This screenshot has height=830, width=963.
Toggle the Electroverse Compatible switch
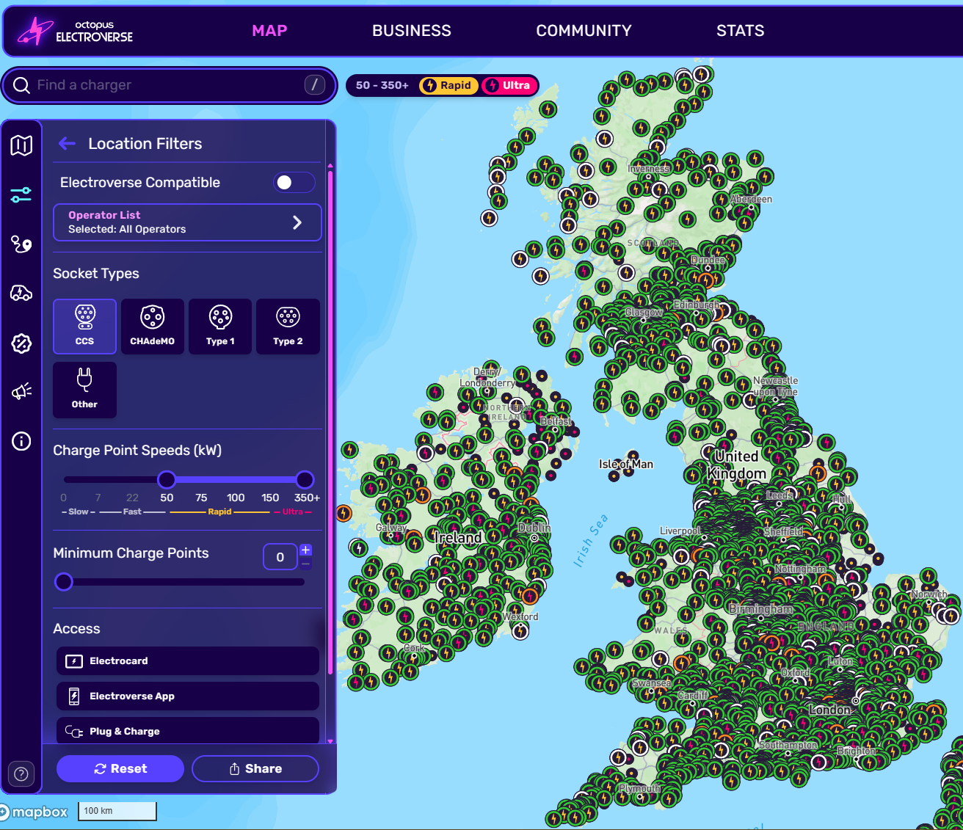(x=294, y=182)
